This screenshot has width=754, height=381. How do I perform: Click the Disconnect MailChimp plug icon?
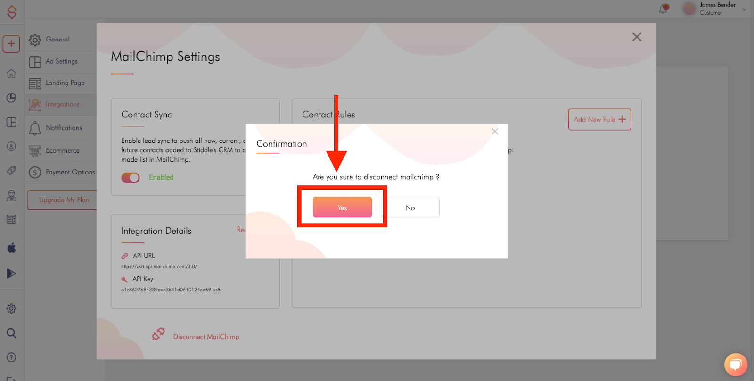158,334
